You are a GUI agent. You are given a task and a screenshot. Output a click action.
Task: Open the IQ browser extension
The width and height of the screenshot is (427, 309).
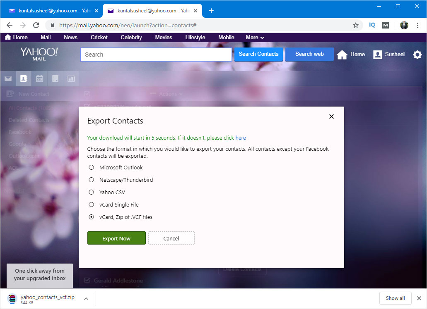click(372, 25)
